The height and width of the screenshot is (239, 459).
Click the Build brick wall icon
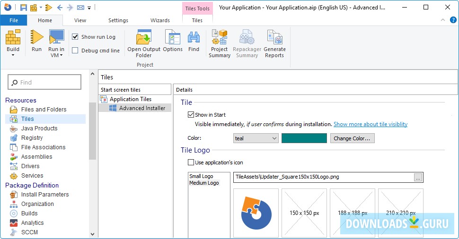coord(13,37)
